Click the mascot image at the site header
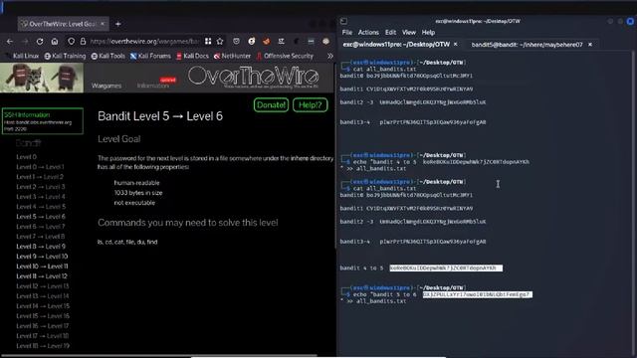This screenshot has width=637, height=358. click(42, 78)
